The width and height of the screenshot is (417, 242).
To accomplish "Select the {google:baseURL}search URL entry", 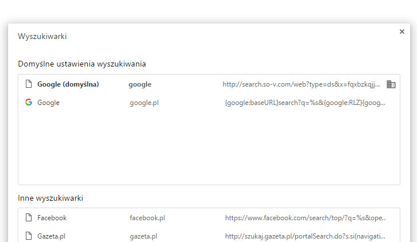I will (305, 103).
